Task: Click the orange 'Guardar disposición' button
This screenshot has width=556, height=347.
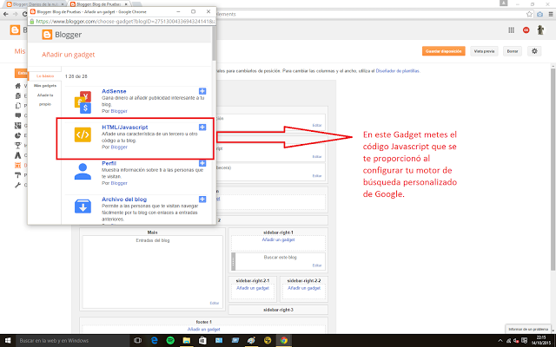Action: tap(443, 51)
